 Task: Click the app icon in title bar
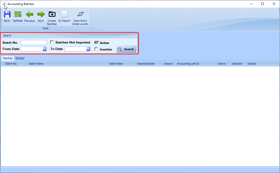click(x=4, y=4)
